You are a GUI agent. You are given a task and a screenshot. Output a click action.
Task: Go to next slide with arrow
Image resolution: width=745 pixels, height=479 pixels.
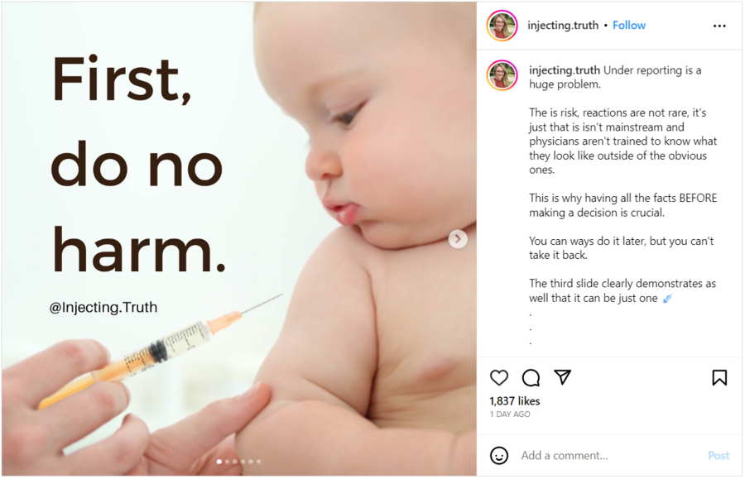click(458, 239)
